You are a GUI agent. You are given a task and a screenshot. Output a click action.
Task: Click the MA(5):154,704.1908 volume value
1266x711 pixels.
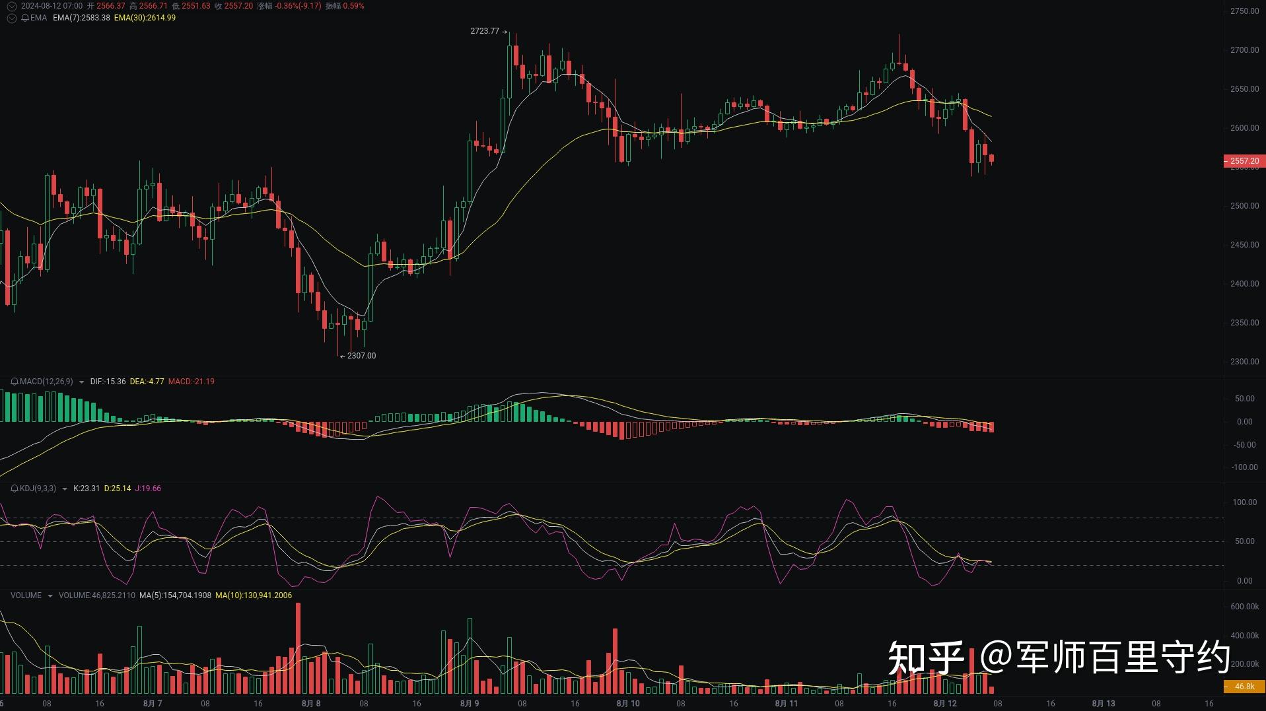tap(175, 595)
